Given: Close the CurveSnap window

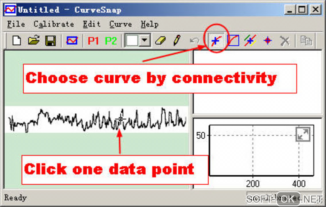Looking at the screenshot, I should click(x=315, y=10).
